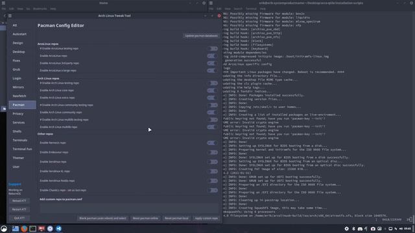415x233 pixels.
Task: Toggle Enable Arch Linux testing repo switch
Action: [x=212, y=83]
